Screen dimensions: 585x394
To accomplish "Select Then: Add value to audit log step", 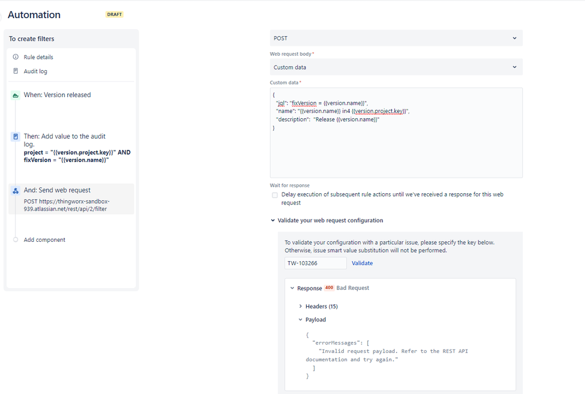I will click(71, 148).
